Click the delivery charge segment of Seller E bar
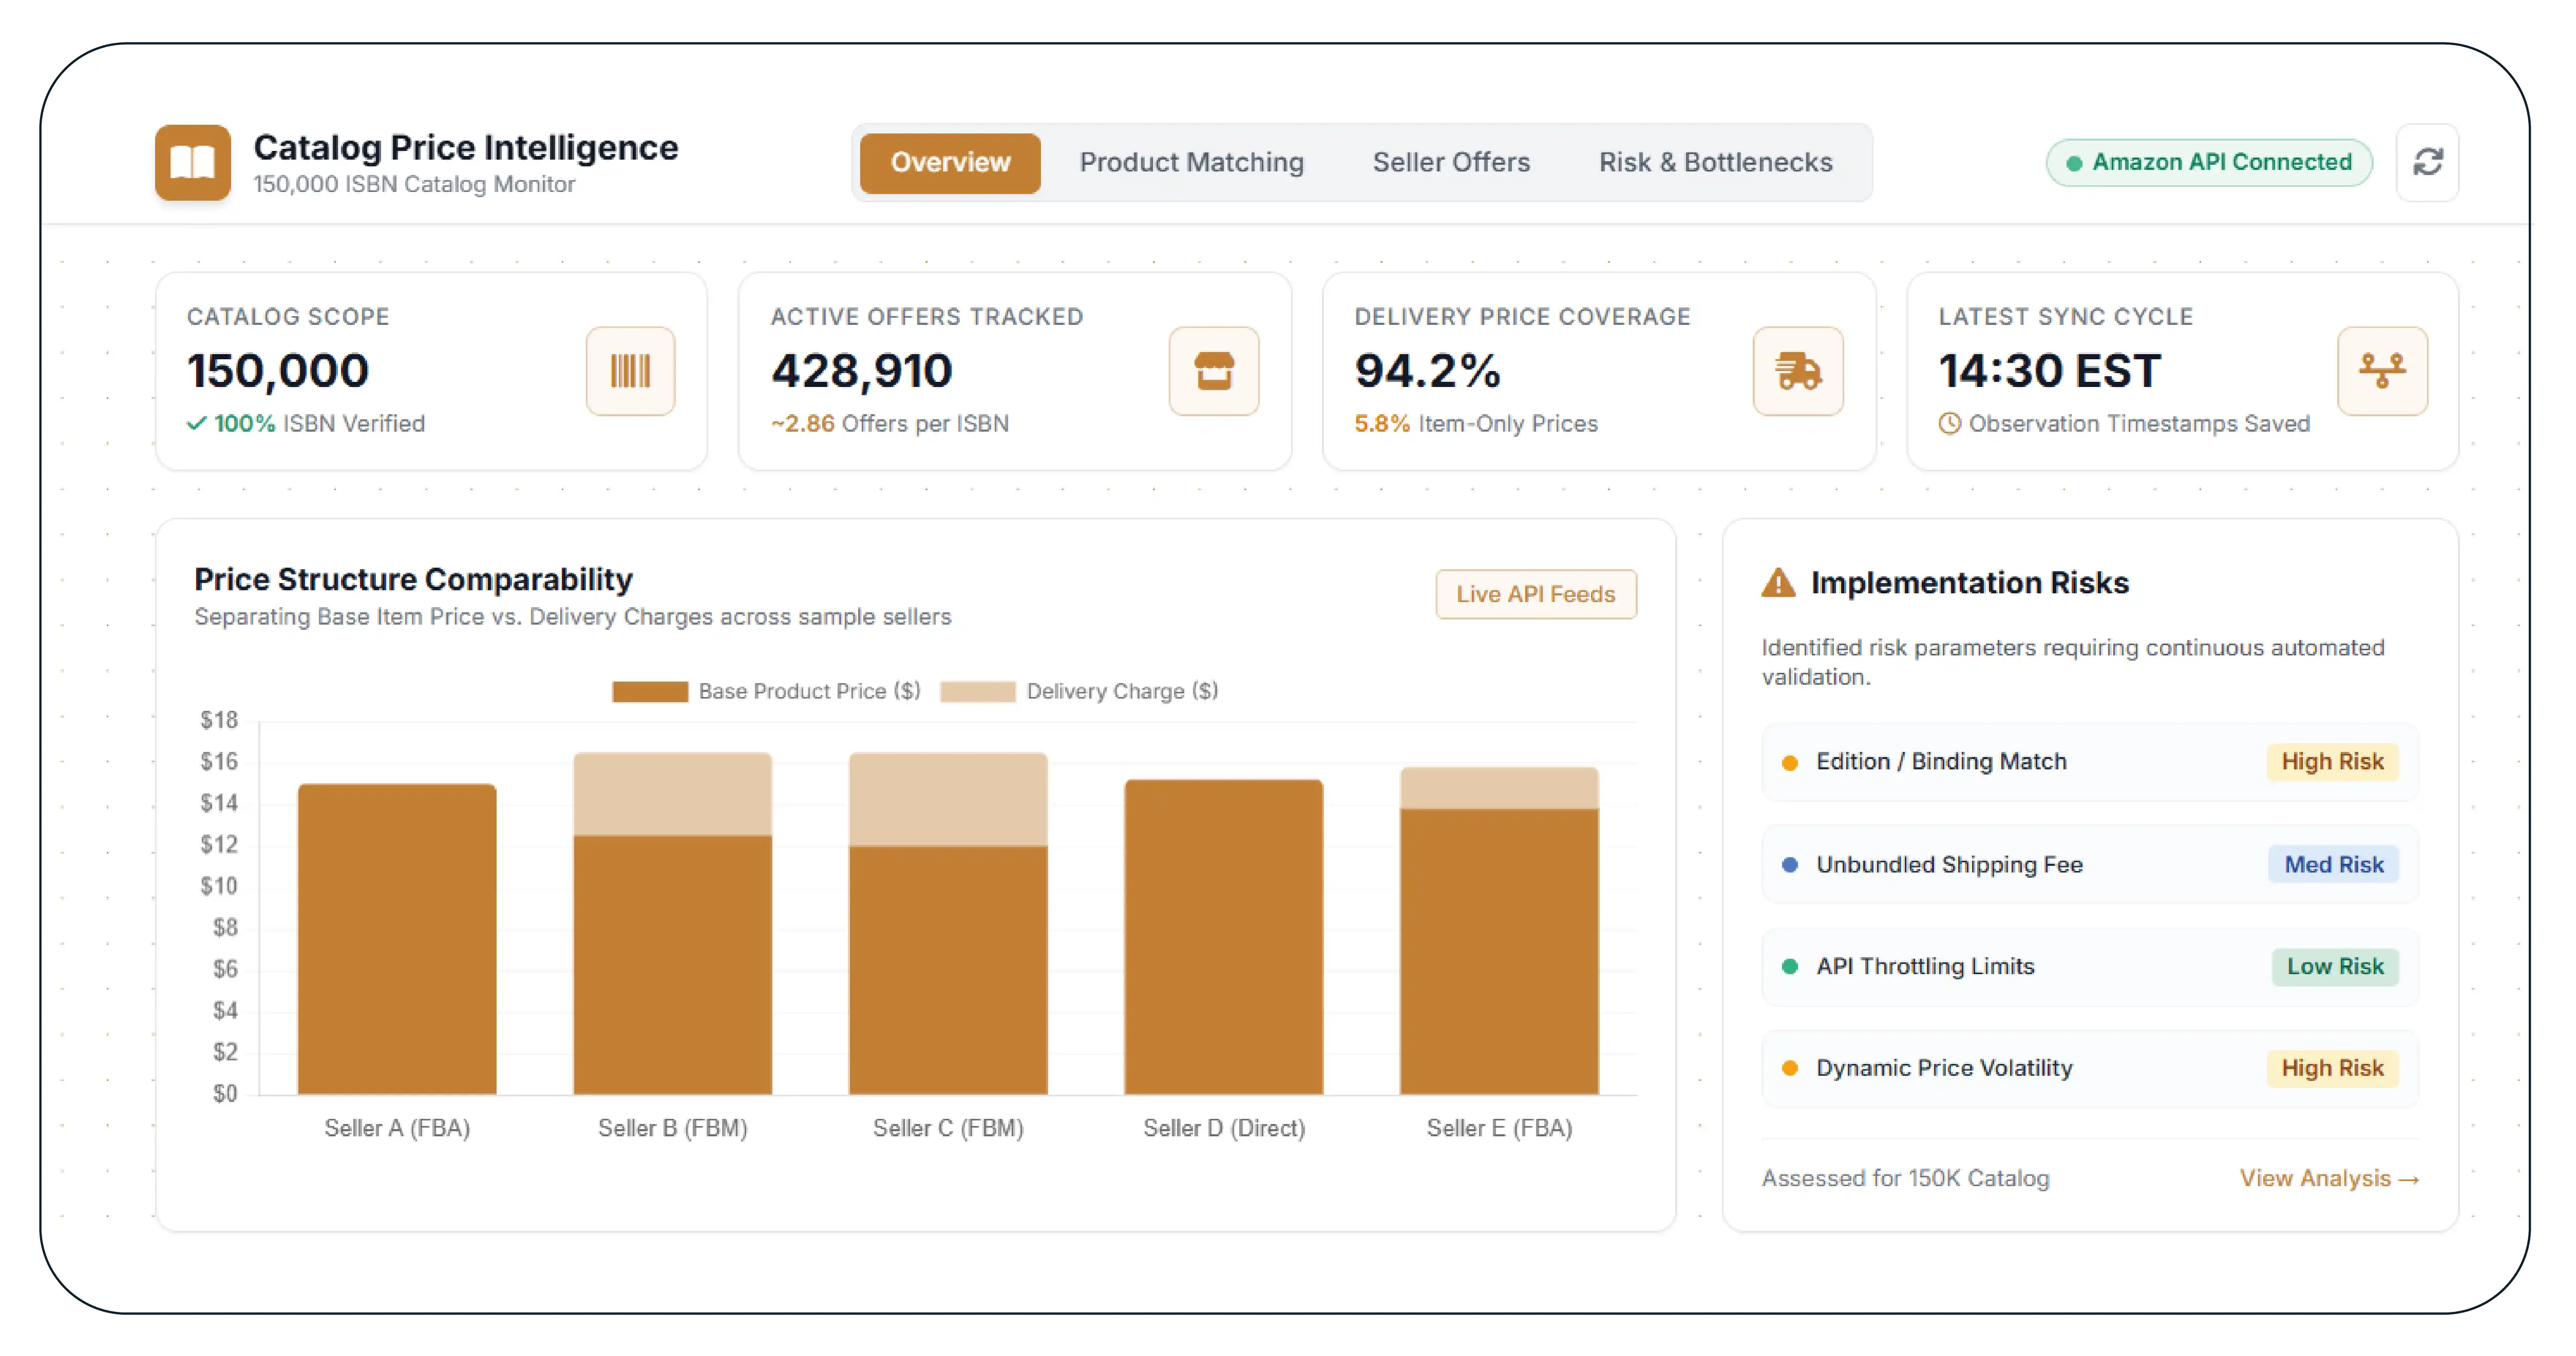The height and width of the screenshot is (1356, 2576). [1499, 788]
